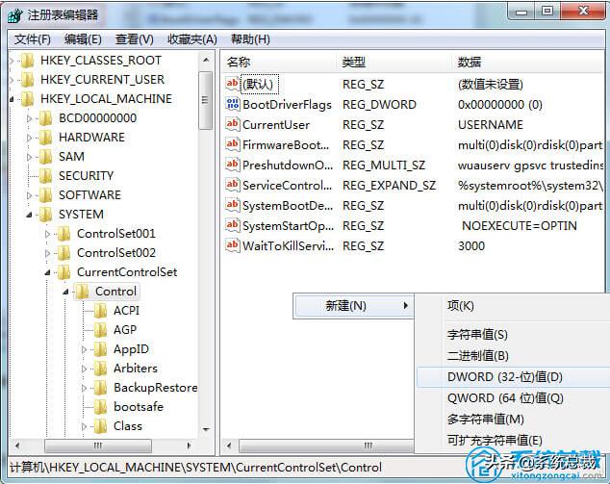Click the ACPI folder icon

point(100,311)
